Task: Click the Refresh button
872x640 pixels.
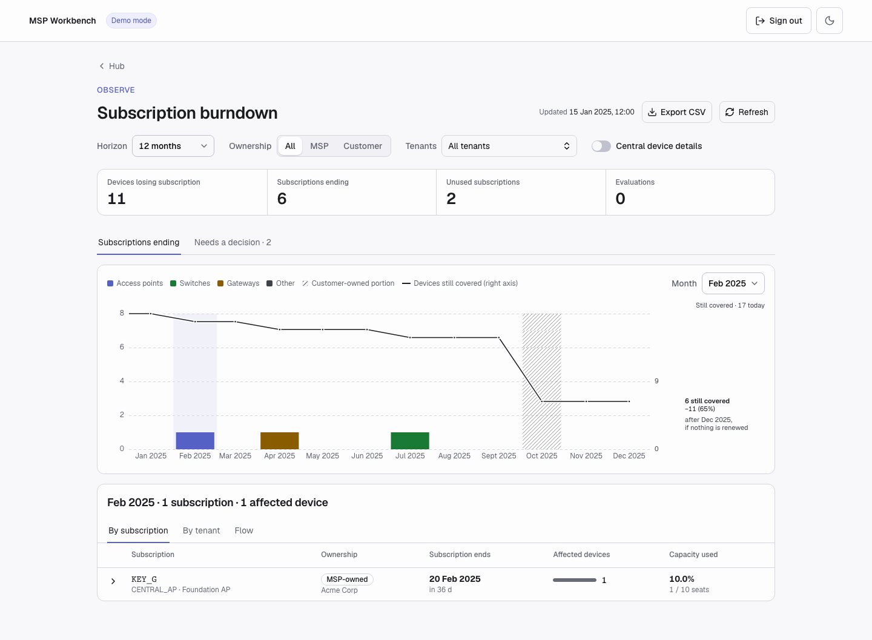Action: [747, 112]
